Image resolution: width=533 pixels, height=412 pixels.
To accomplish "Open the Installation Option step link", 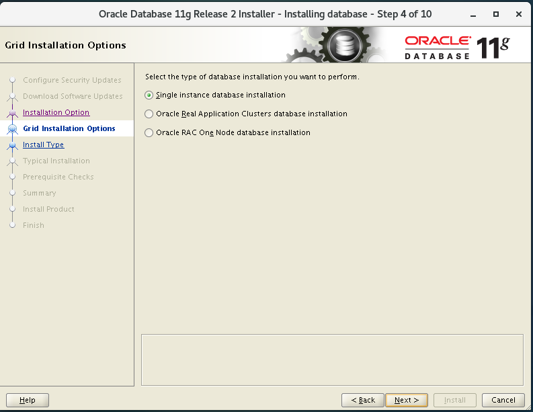I will click(56, 112).
